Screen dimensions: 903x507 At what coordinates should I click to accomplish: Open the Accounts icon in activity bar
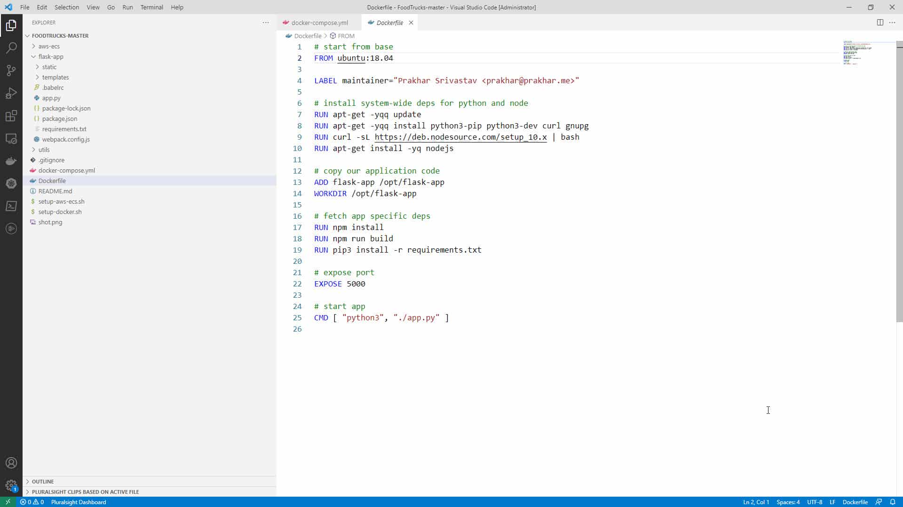pos(11,463)
